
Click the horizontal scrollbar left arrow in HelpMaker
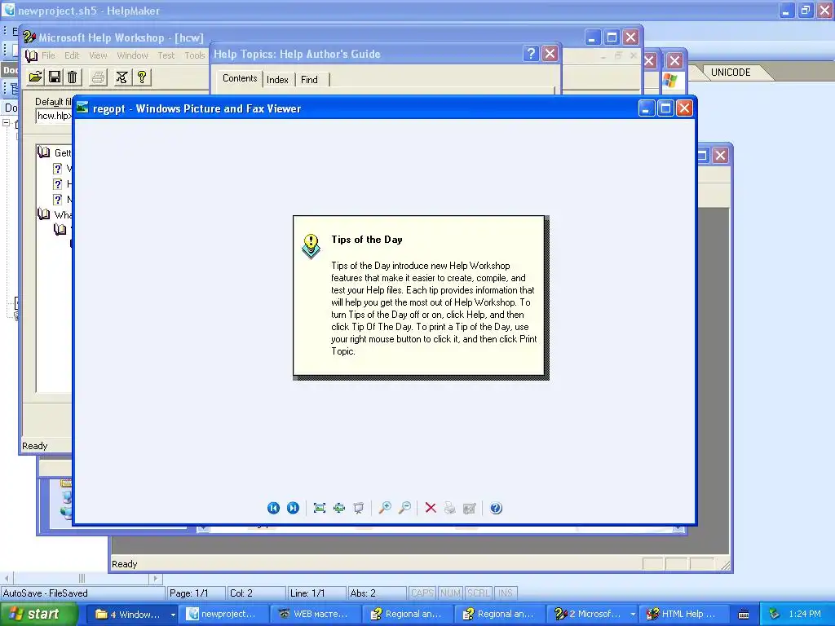pos(7,578)
